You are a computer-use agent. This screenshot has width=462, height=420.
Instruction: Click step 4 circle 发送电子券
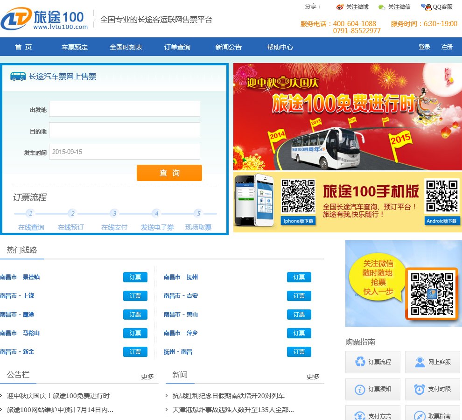[x=157, y=213]
